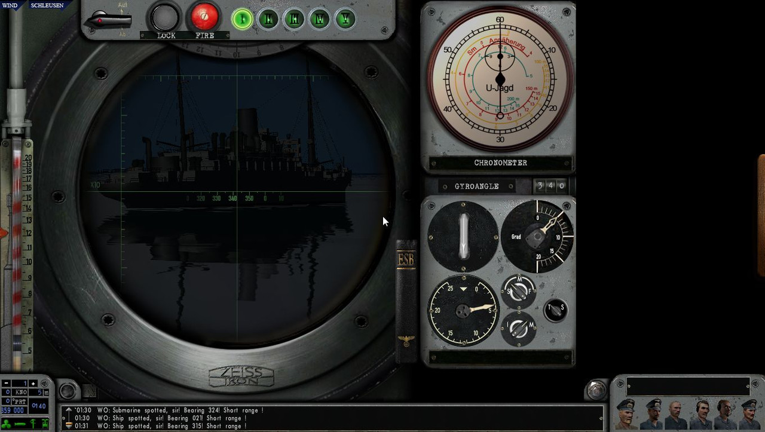Select first officer portrait with tan uniform
Screen dimensions: 765x432
(x=626, y=413)
